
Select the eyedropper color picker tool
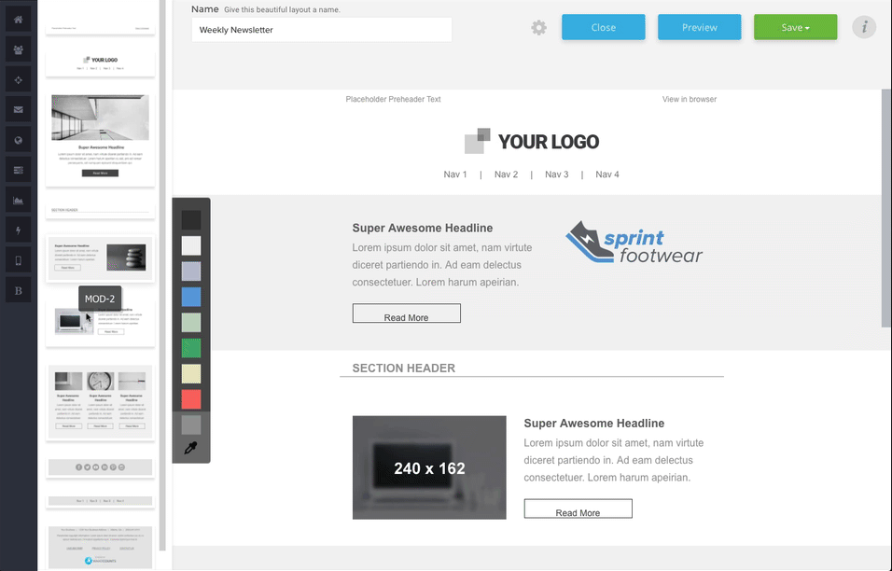click(x=190, y=449)
